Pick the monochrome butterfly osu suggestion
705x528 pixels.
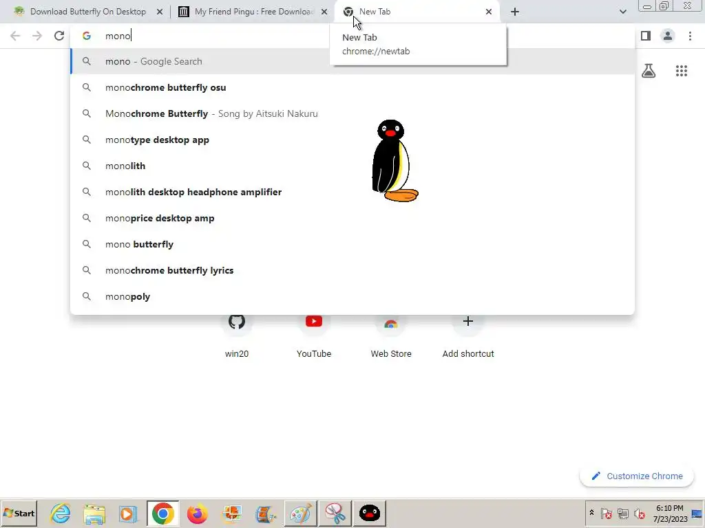tap(352, 87)
